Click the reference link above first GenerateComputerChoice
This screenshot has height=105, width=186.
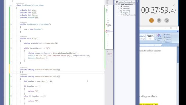tap(24, 68)
